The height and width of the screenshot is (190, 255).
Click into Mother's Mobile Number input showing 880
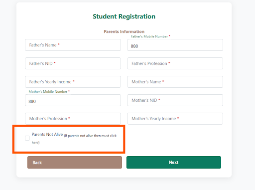(x=73, y=100)
